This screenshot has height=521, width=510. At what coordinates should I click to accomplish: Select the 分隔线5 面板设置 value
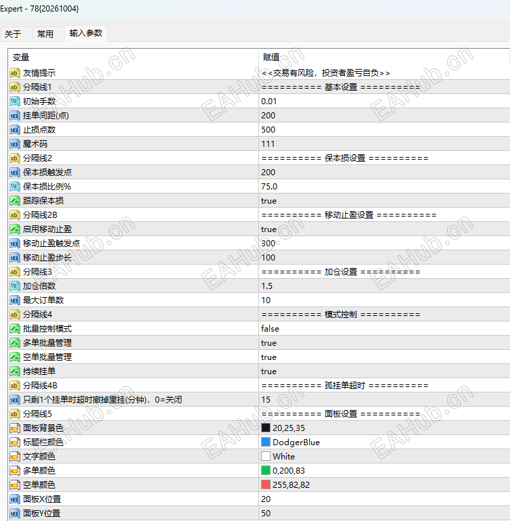point(340,414)
